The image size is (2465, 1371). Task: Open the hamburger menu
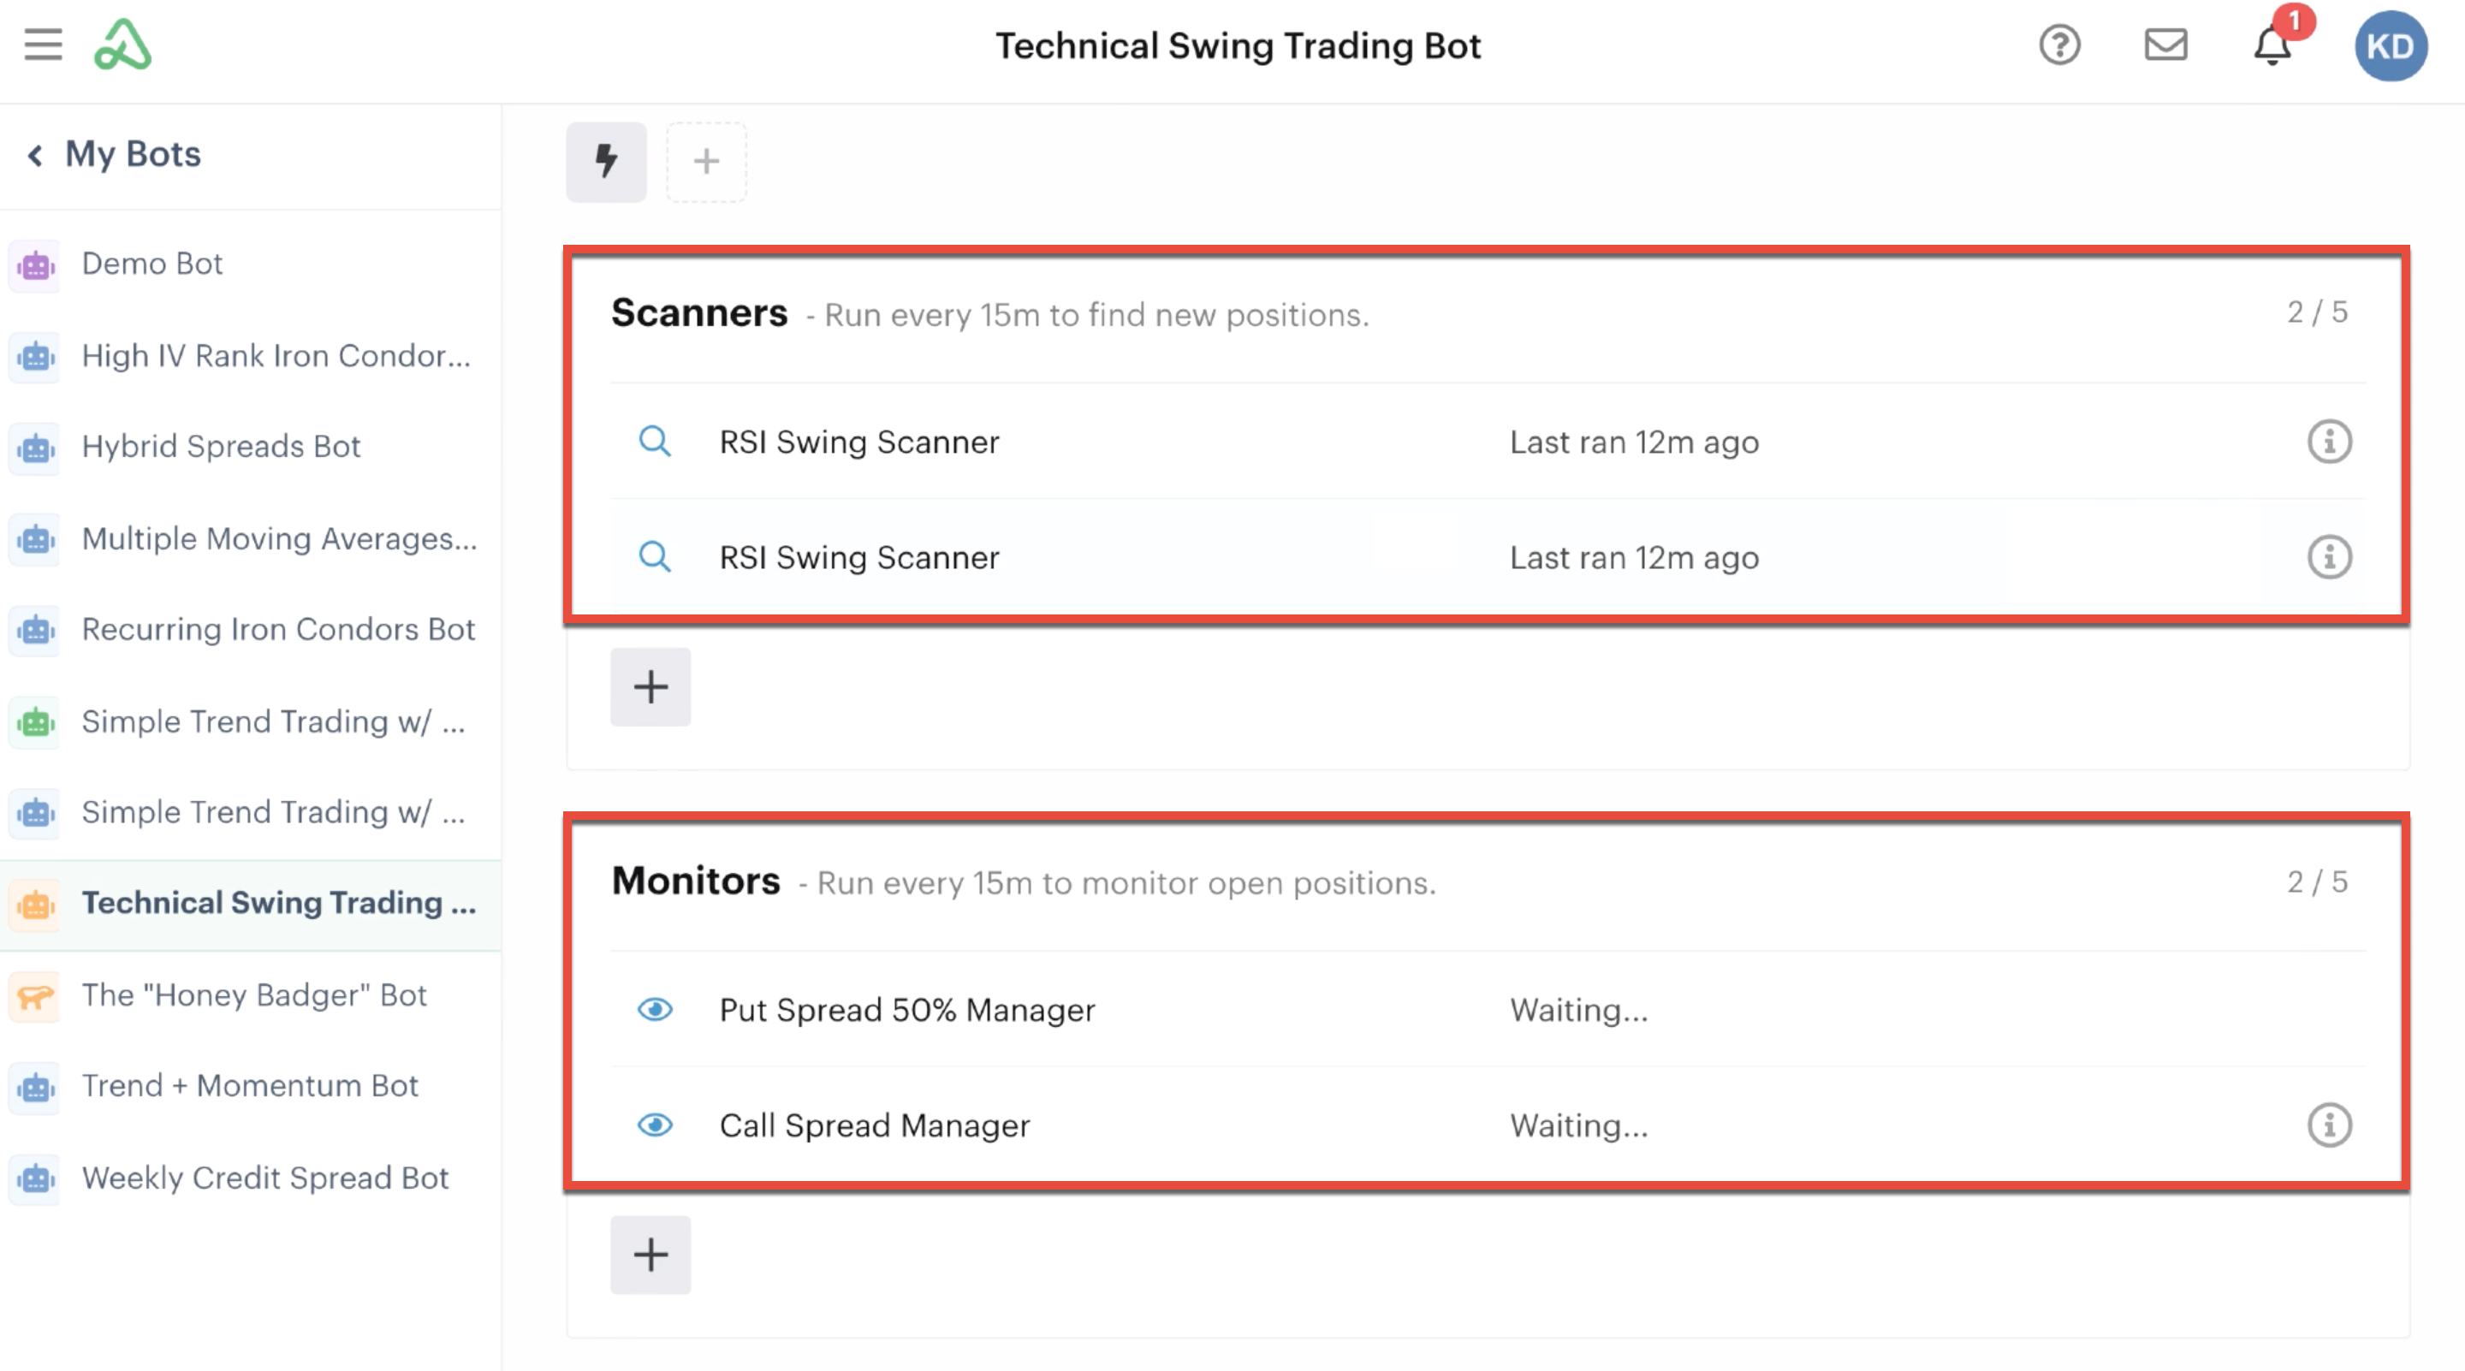pyautogui.click(x=43, y=45)
